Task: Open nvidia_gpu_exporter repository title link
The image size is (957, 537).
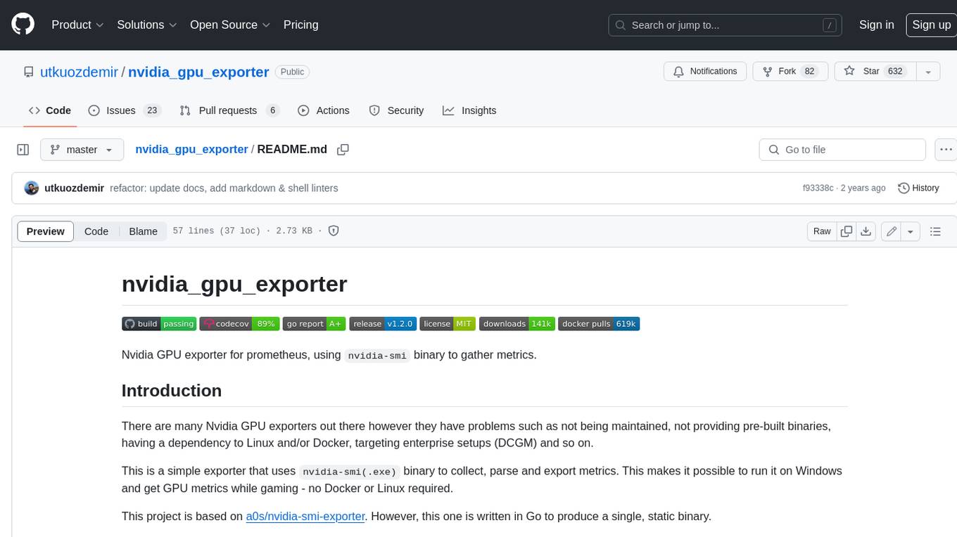Action: click(198, 72)
